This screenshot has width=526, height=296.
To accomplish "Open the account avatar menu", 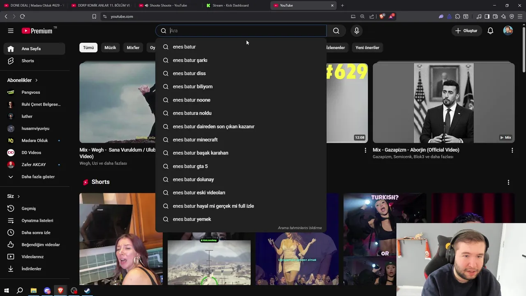I will pyautogui.click(x=508, y=31).
